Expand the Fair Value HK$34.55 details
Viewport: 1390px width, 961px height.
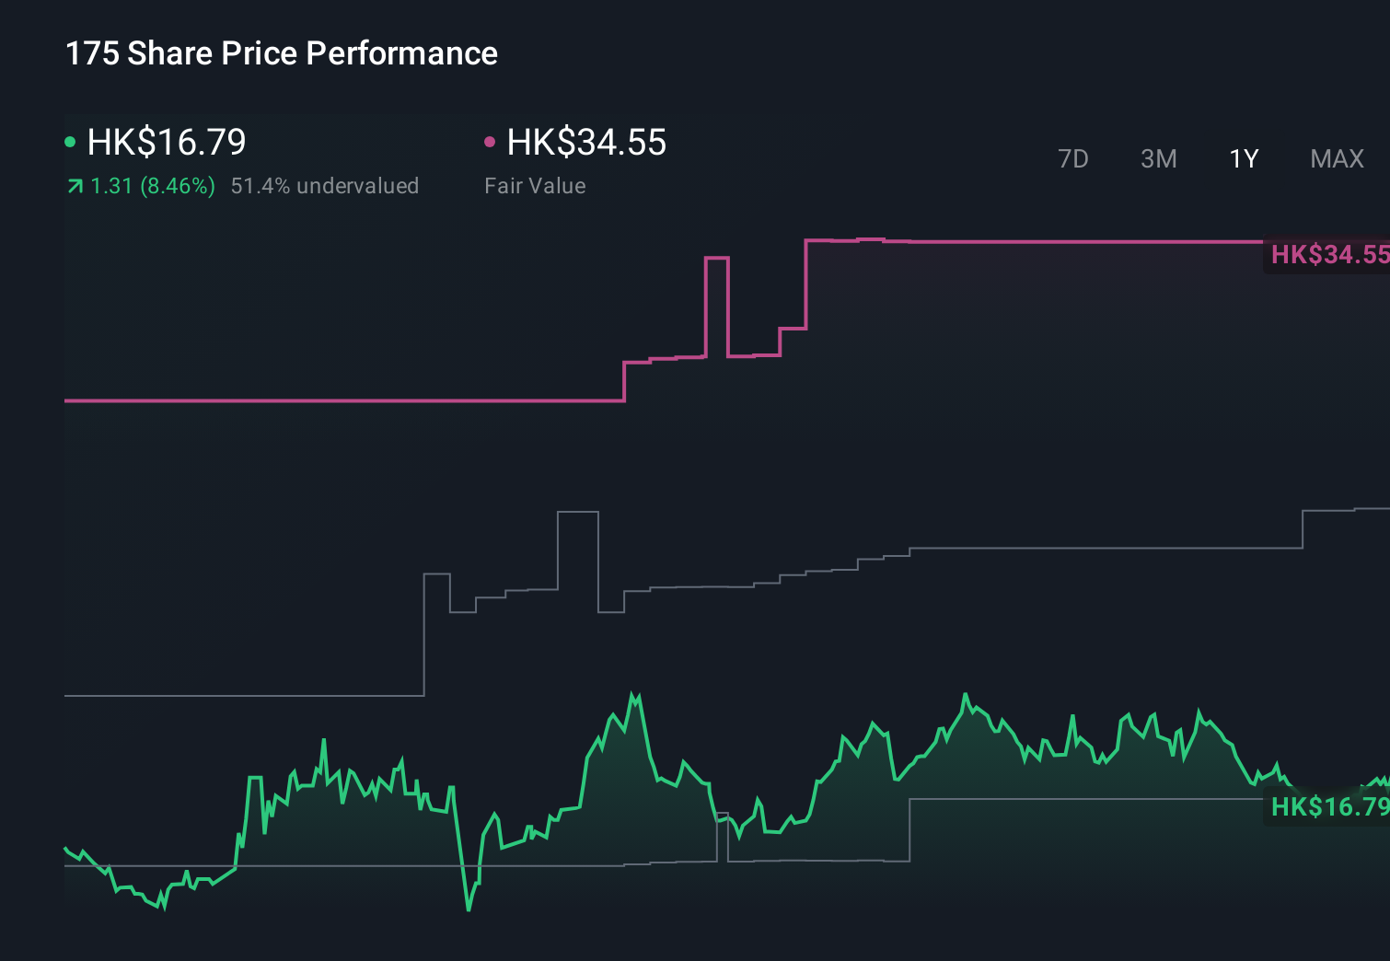pos(585,143)
